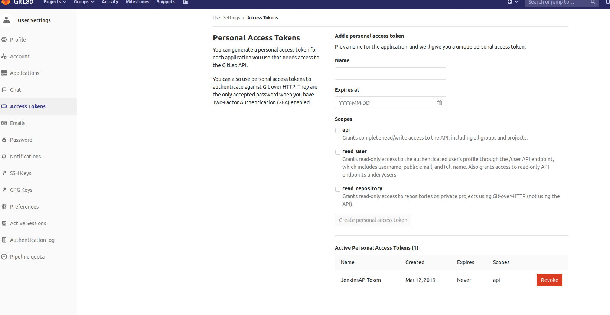Click the Never expires cell
This screenshot has height=315, width=610.
464,280
